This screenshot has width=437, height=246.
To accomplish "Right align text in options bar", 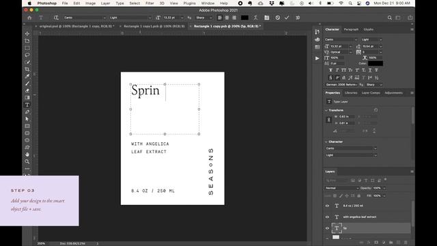I will pos(234,18).
